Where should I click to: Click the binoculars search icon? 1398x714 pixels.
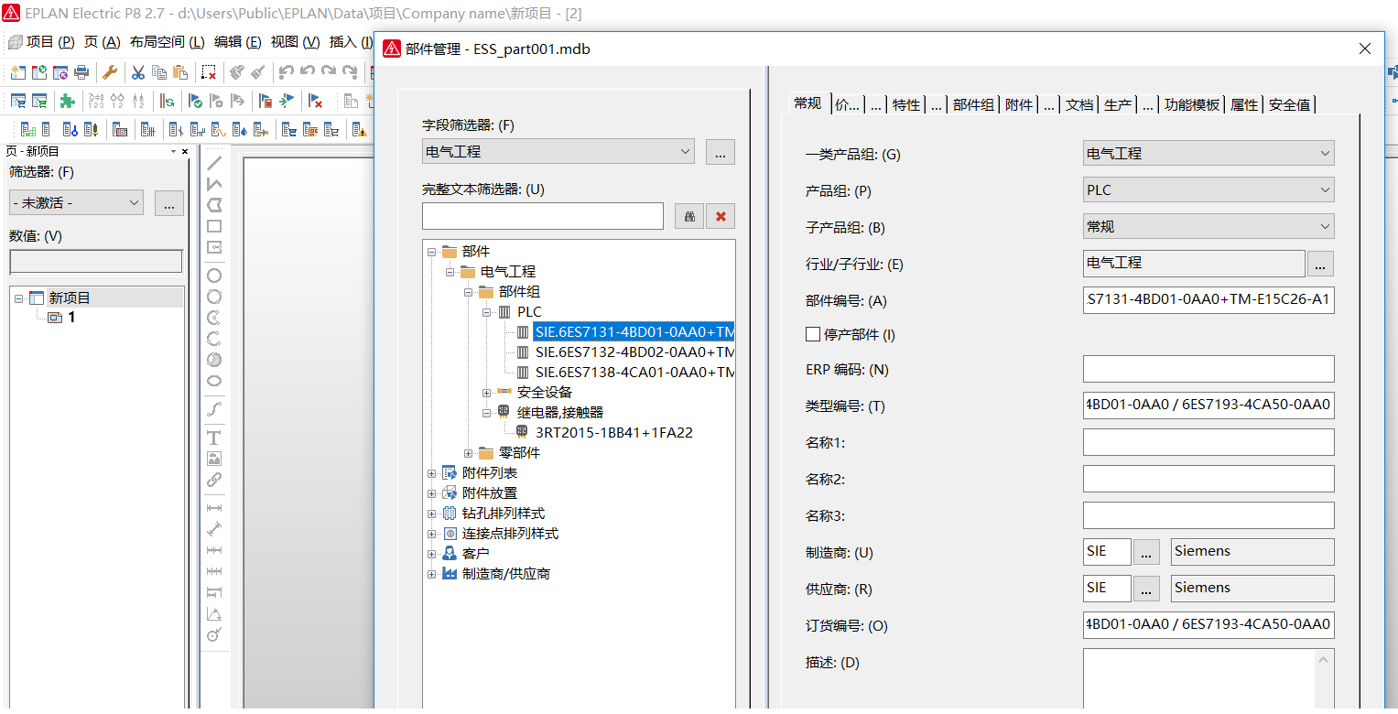pos(689,216)
